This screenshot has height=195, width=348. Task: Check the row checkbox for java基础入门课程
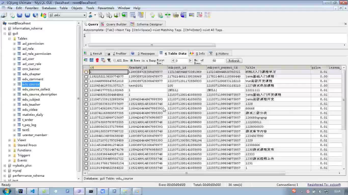point(86,77)
